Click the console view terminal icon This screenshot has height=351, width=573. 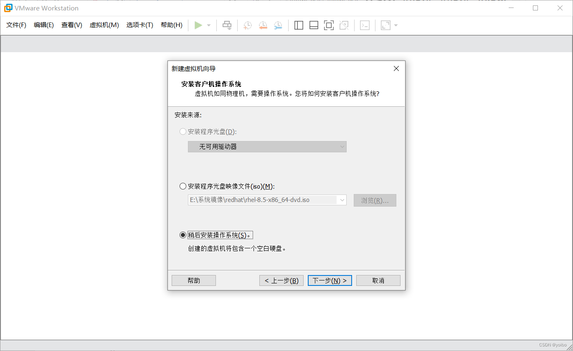coord(365,25)
